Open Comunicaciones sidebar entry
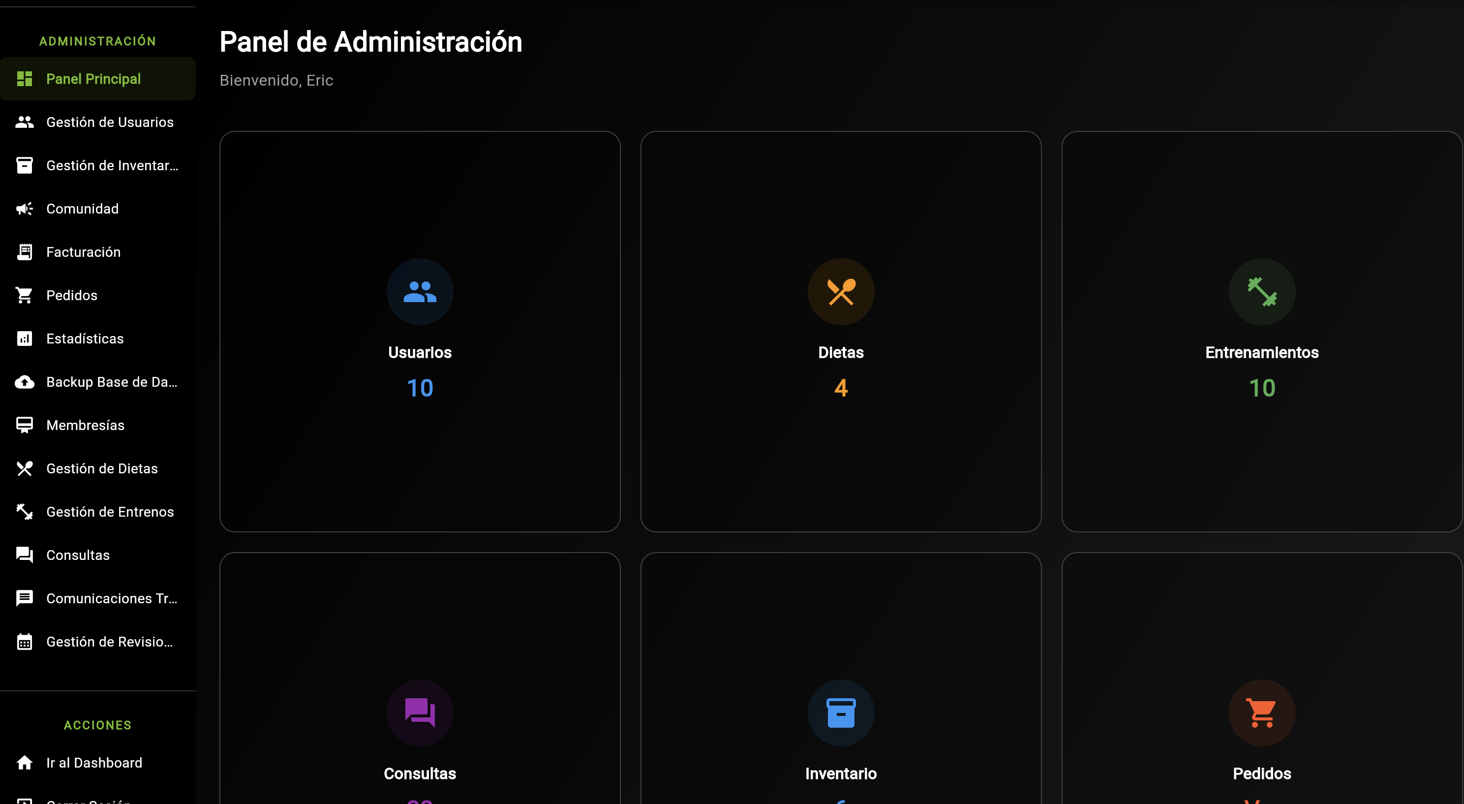1464x804 pixels. (111, 598)
